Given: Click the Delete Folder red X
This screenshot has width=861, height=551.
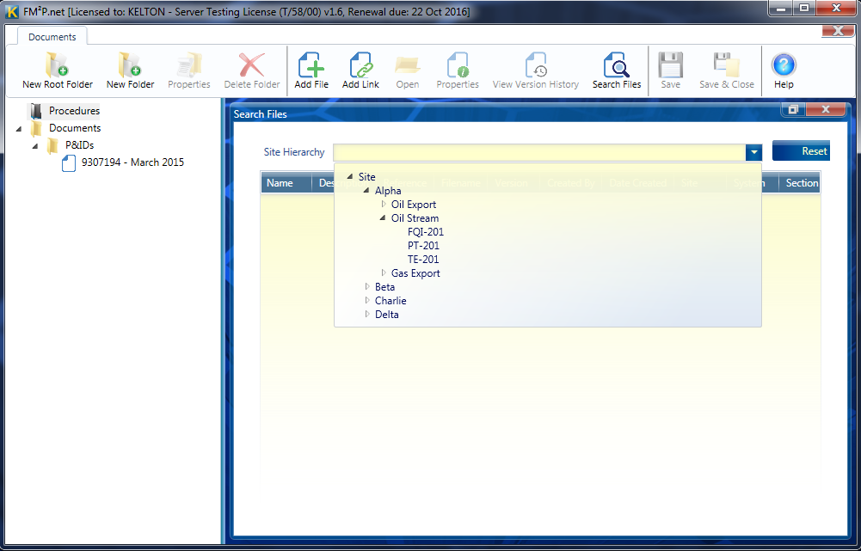Looking at the screenshot, I should click(251, 64).
